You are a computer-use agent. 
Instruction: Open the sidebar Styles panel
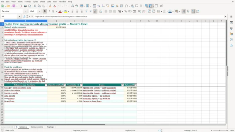coord(231,28)
